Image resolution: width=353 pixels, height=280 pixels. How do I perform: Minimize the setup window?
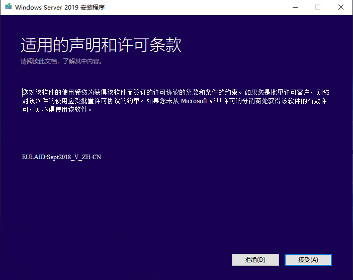click(295, 7)
